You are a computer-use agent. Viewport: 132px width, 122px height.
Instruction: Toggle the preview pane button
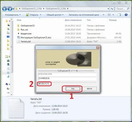click(119, 15)
